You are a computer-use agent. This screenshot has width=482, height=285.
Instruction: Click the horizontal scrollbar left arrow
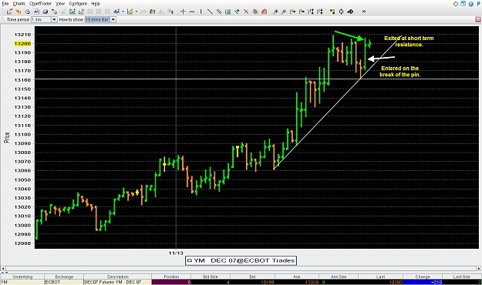point(3,269)
